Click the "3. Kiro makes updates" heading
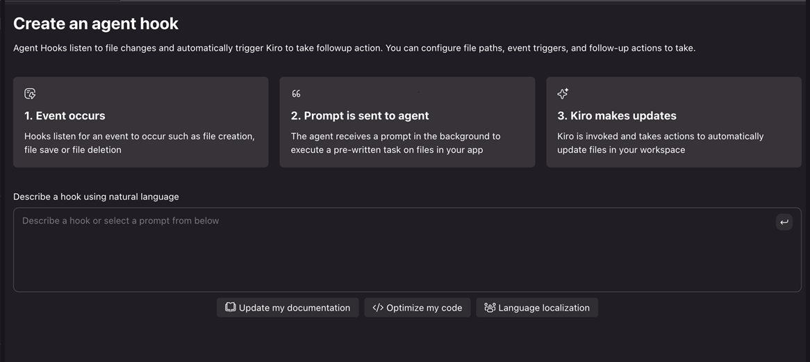Screen dimensions: 810x362 point(616,116)
